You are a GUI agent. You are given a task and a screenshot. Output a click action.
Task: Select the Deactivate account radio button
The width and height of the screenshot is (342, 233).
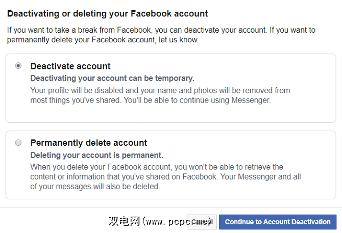[x=18, y=66]
